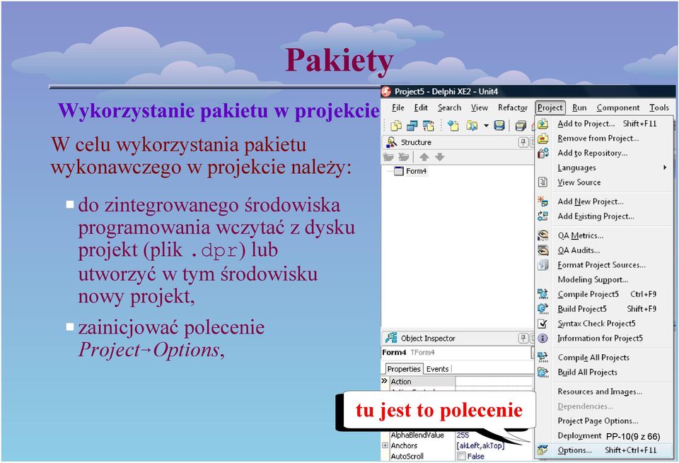679x463 pixels.
Task: Open the Refactor menu
Action: point(513,107)
